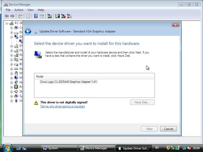
Task: Click the Scan for hardware changes icon
Action: click(x=49, y=16)
